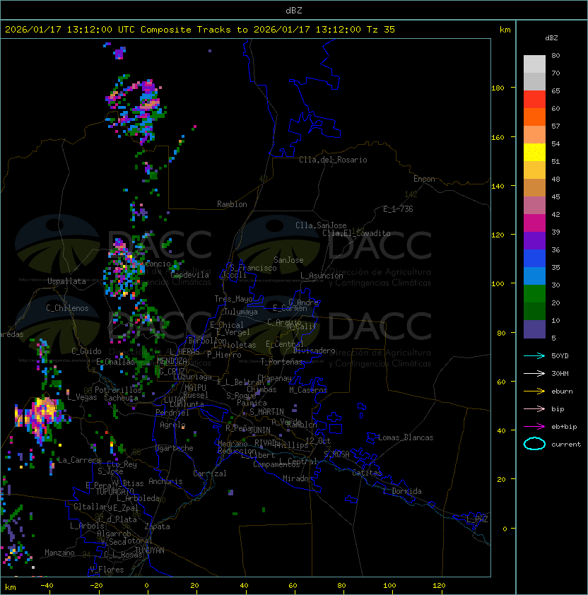The image size is (588, 595).
Task: Select the bright yellow swatch in dBZ scale
Action: coord(534,152)
